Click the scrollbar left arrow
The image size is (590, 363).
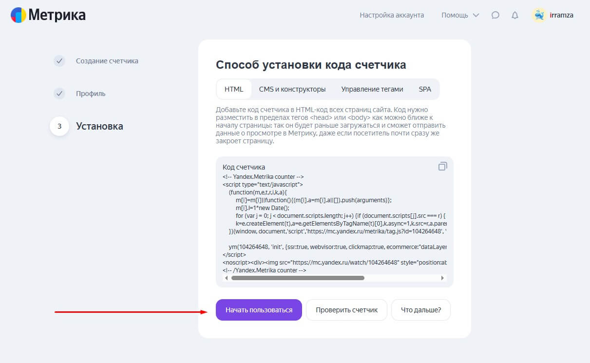point(226,278)
